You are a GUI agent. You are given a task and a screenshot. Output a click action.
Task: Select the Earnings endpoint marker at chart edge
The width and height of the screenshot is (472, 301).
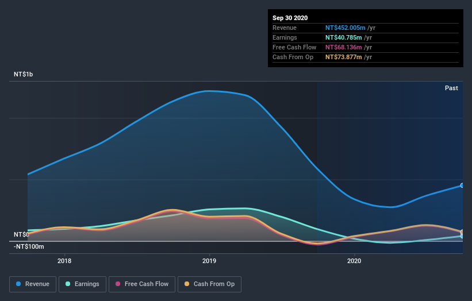(x=462, y=236)
